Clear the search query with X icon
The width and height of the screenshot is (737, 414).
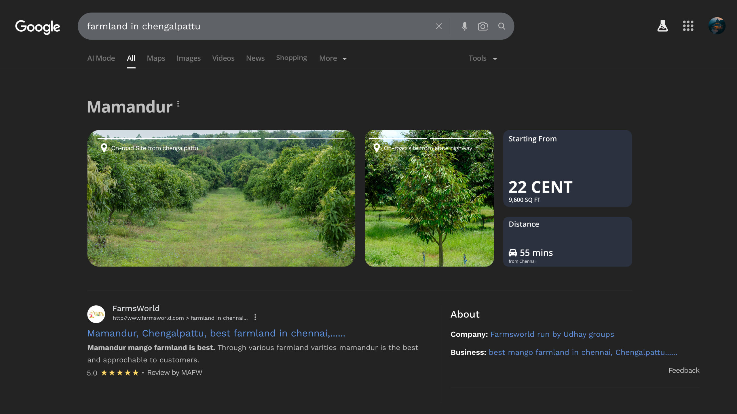(438, 26)
